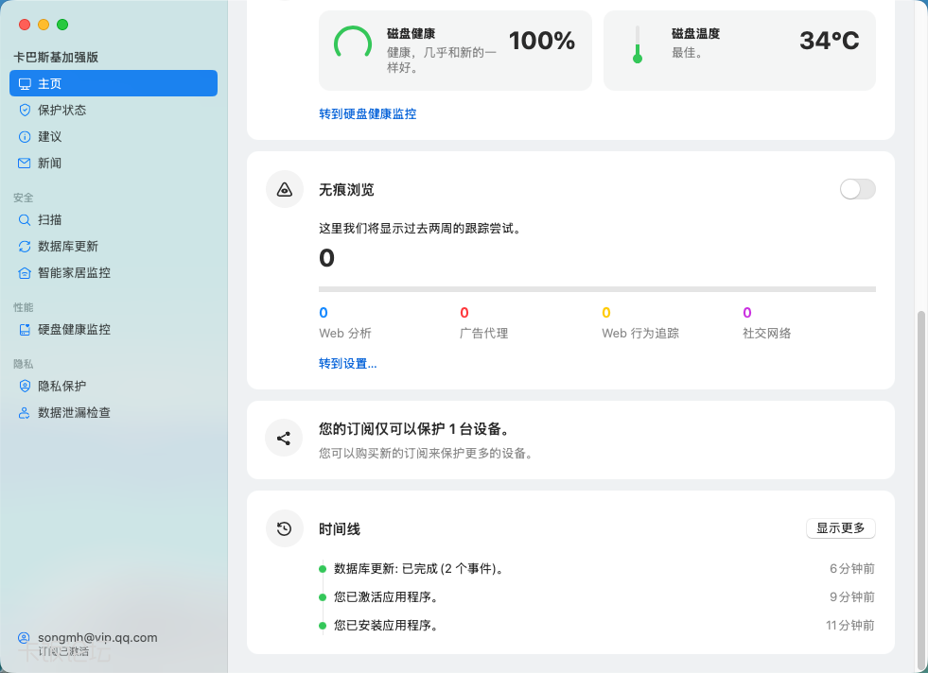Open 隐私保护 in the sidebar
The image size is (928, 673).
(x=61, y=386)
